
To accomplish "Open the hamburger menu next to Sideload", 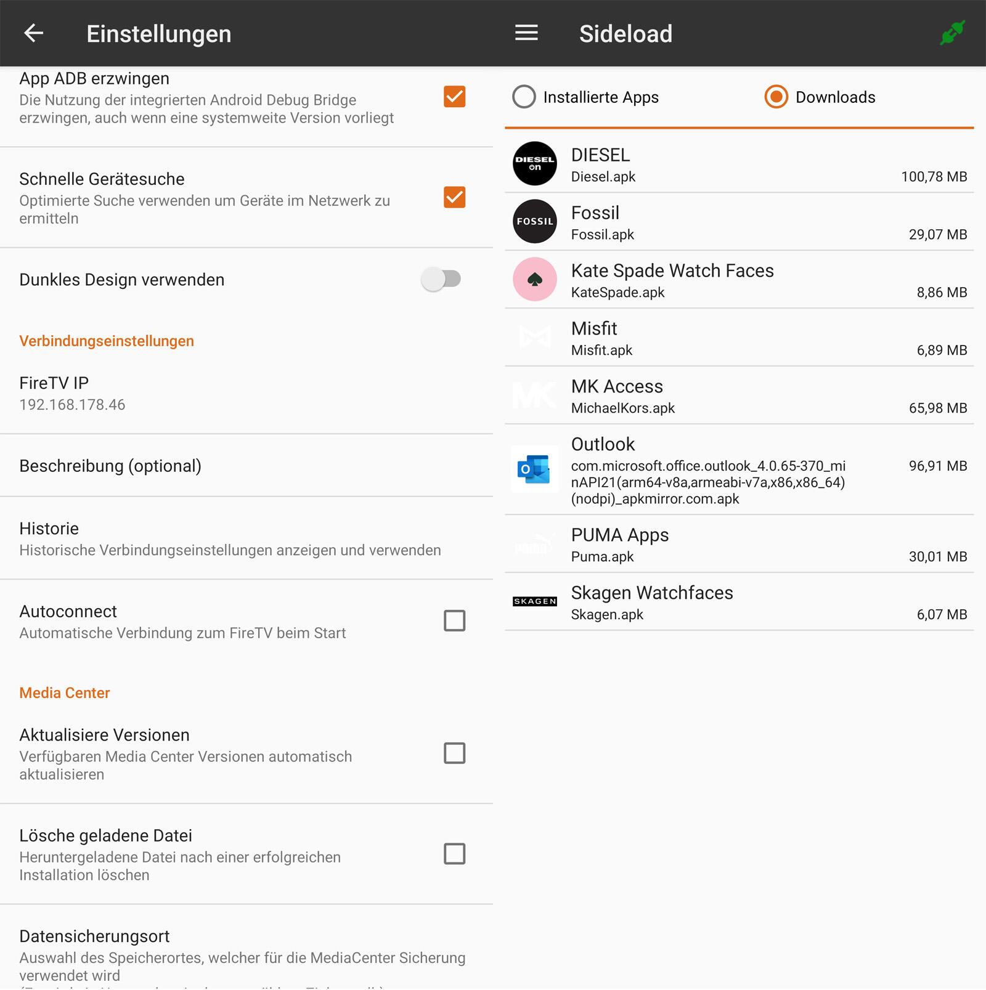I will (x=526, y=33).
